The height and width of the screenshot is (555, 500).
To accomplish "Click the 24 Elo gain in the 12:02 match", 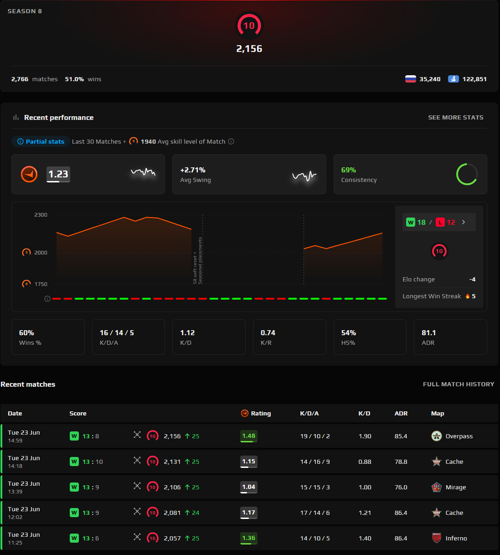I will (192, 513).
